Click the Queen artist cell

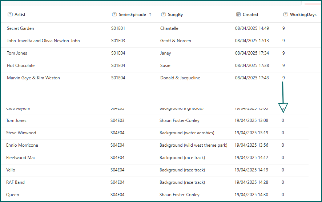[x=12, y=195]
